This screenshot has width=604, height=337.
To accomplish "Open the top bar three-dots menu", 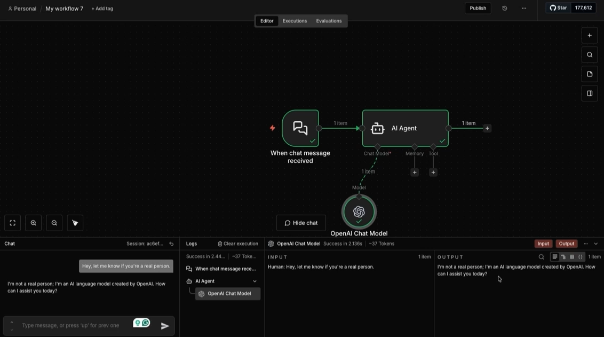I will coord(524,8).
